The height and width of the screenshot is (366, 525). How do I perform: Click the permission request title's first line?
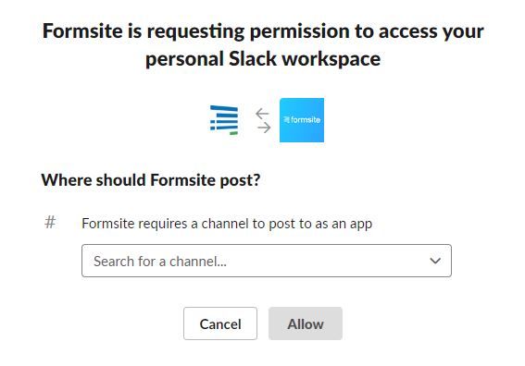click(263, 31)
